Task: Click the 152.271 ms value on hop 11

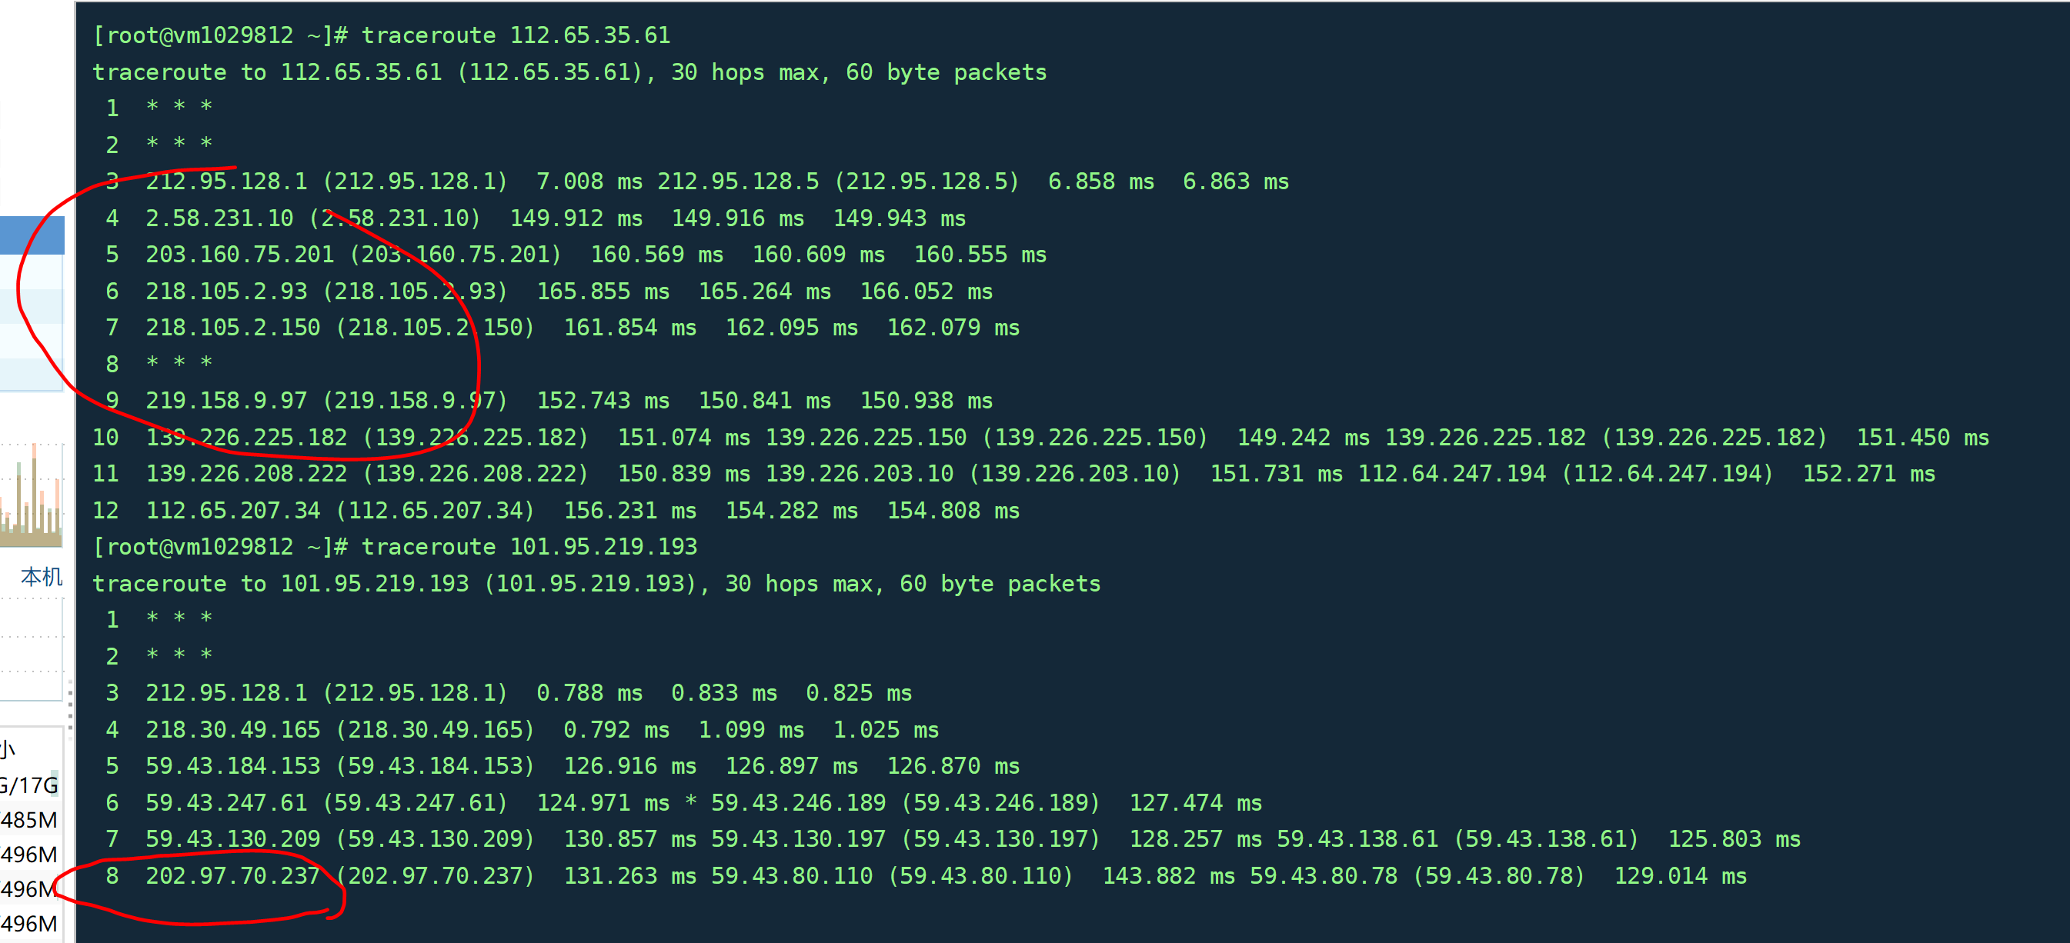Action: pyautogui.click(x=1868, y=474)
